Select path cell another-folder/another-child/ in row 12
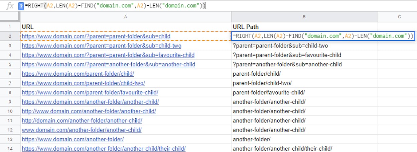 click(x=304, y=130)
